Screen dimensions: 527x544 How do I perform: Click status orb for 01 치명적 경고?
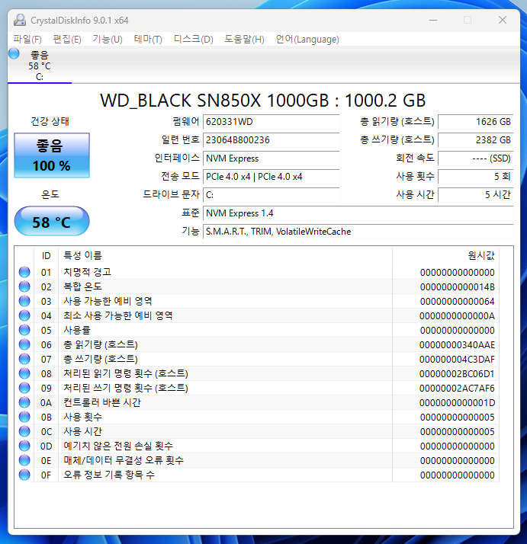coord(24,272)
